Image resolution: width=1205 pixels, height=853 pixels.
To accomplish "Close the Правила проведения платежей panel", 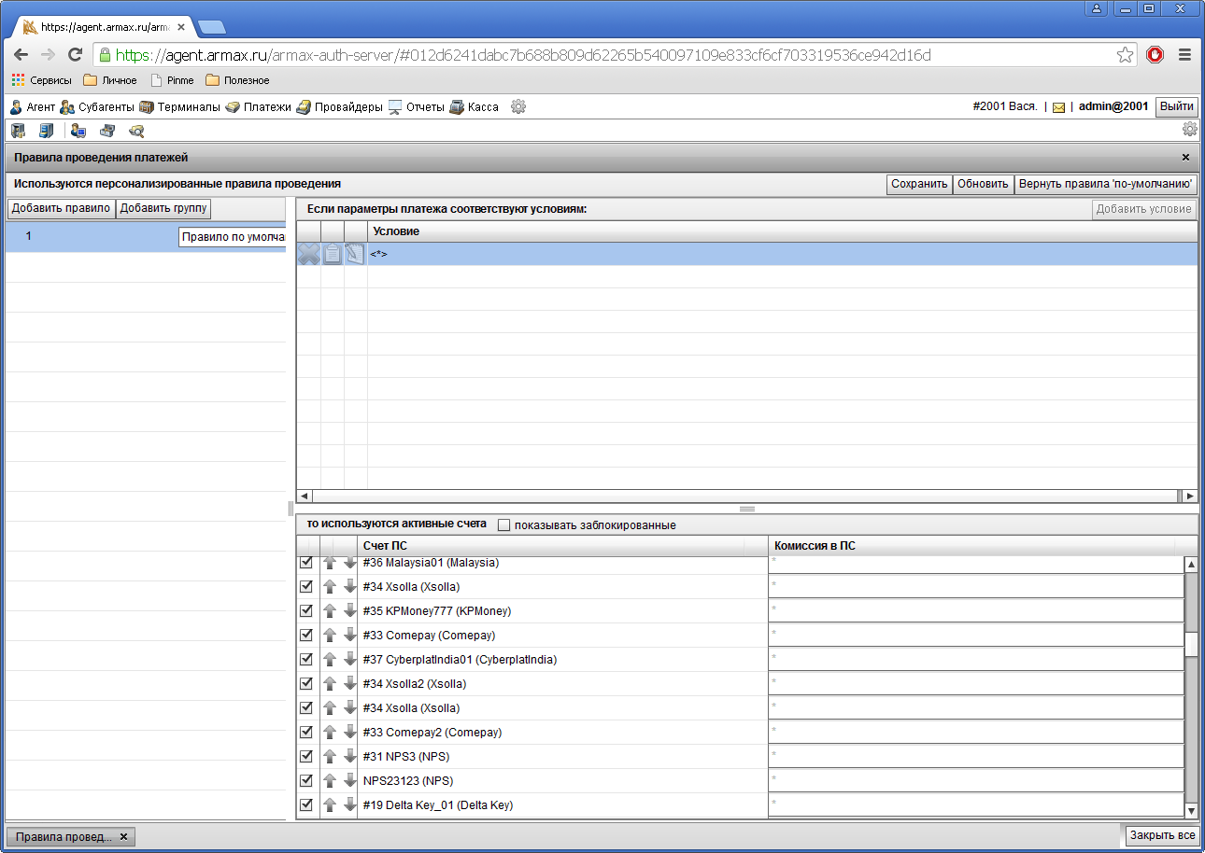I will pos(1186,158).
